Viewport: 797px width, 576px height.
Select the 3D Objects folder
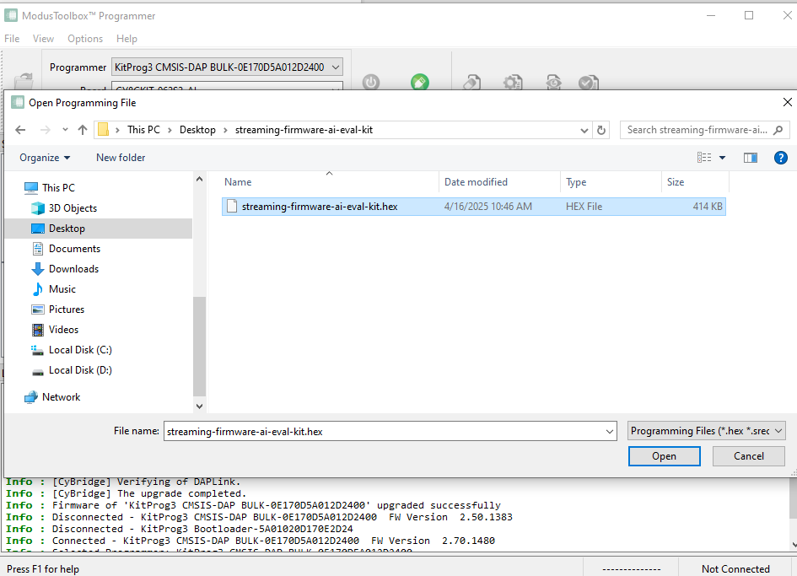(73, 208)
